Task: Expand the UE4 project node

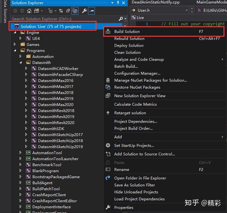Action: 20,38
